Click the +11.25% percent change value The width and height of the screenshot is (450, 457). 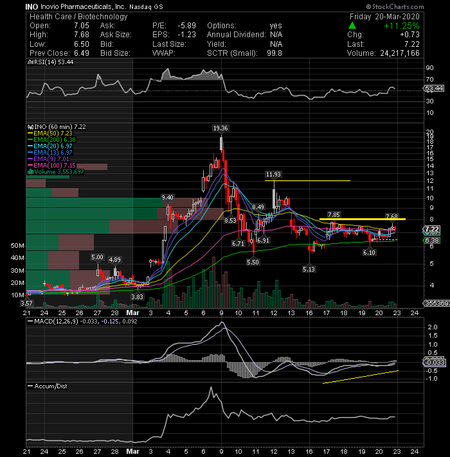402,26
